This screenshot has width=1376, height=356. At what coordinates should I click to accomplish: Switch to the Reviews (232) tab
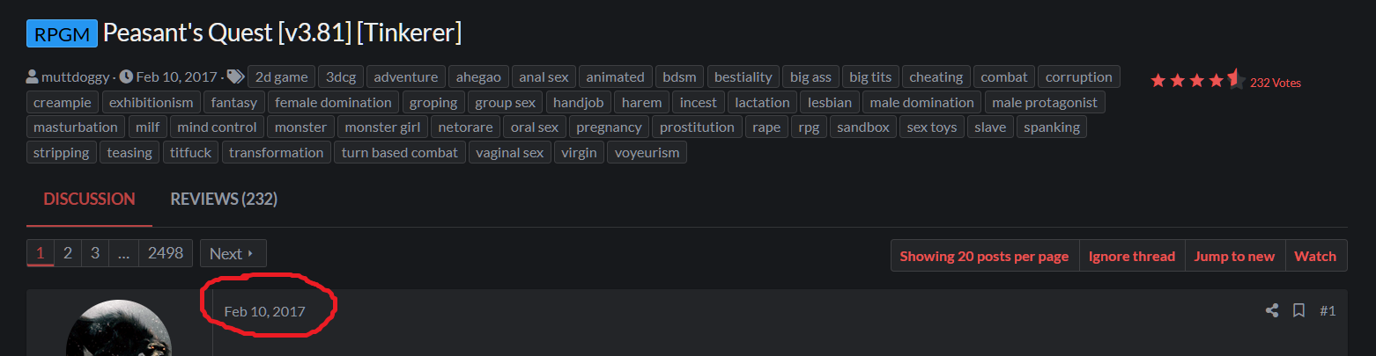tap(224, 200)
